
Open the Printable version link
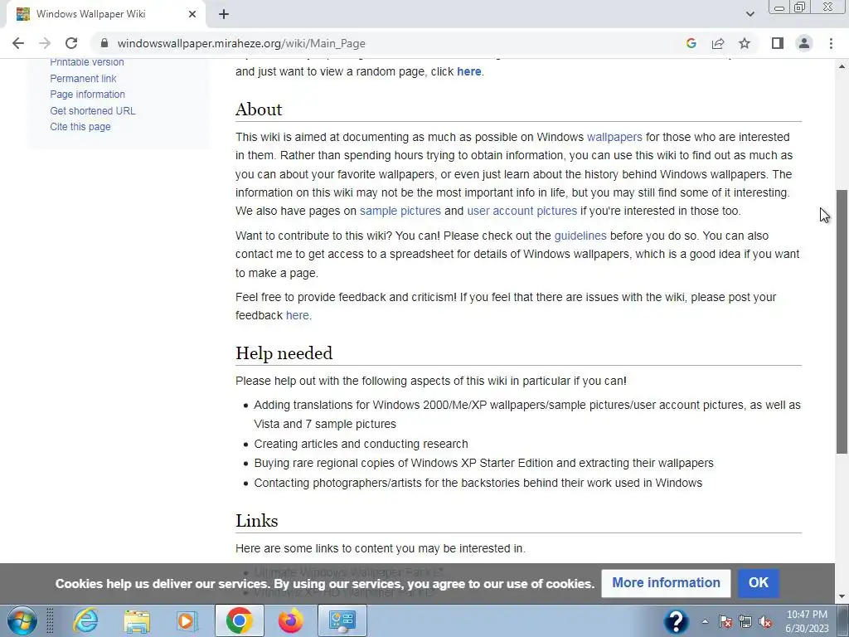click(86, 62)
